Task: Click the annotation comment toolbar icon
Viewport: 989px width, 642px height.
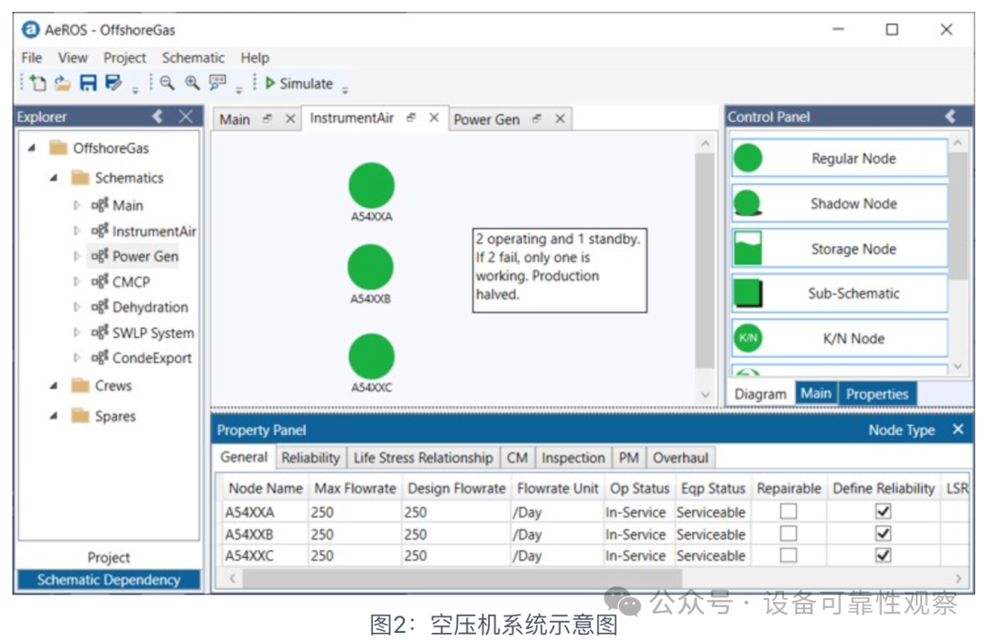Action: coord(218,82)
